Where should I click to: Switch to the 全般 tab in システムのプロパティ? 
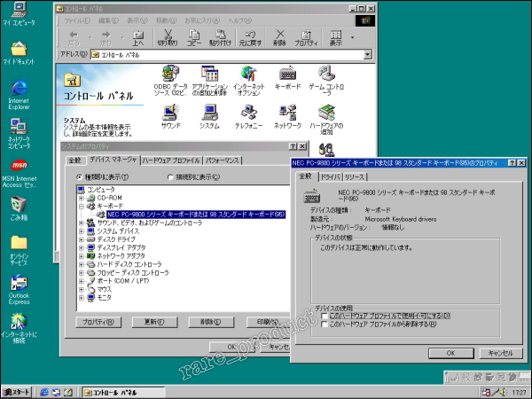click(74, 160)
